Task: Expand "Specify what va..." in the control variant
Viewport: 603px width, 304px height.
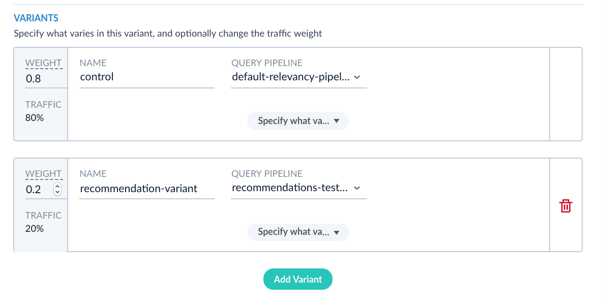Action: coord(297,121)
